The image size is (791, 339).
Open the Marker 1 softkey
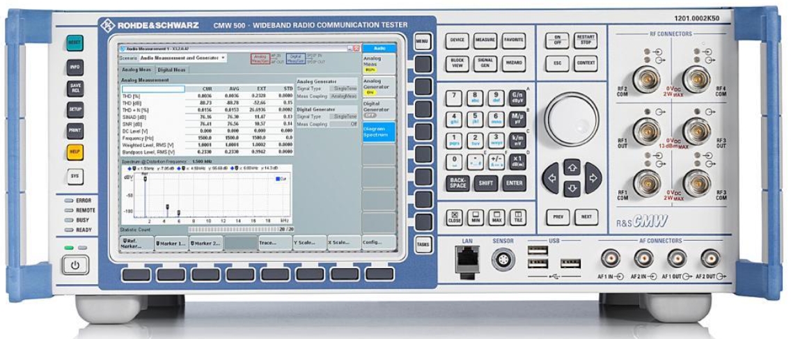[171, 243]
